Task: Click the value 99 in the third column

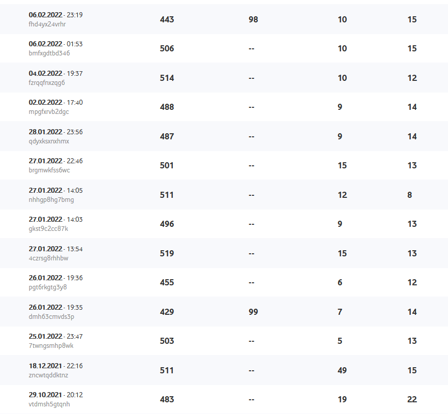Action: point(253,312)
